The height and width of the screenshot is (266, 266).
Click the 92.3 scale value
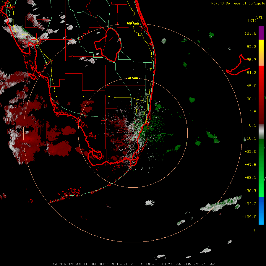tap(252, 46)
